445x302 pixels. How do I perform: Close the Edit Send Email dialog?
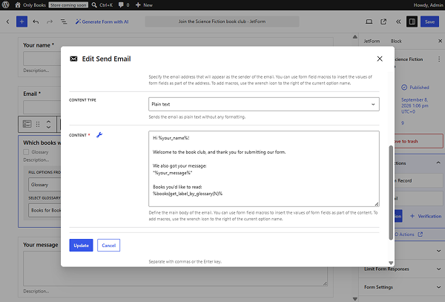click(x=380, y=59)
